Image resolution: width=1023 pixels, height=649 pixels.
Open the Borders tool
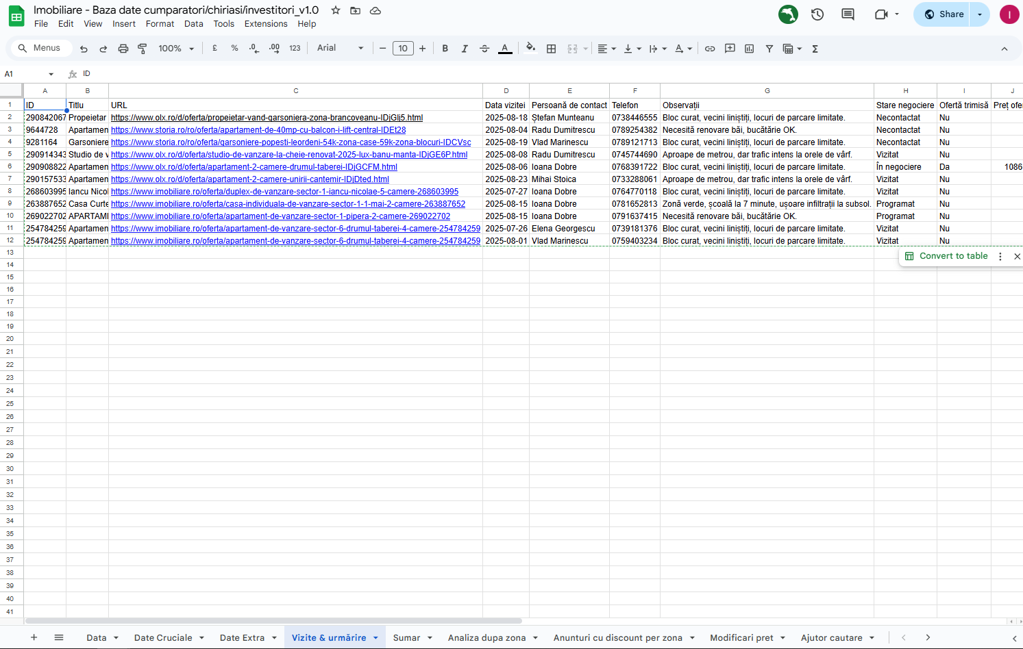pyautogui.click(x=551, y=49)
